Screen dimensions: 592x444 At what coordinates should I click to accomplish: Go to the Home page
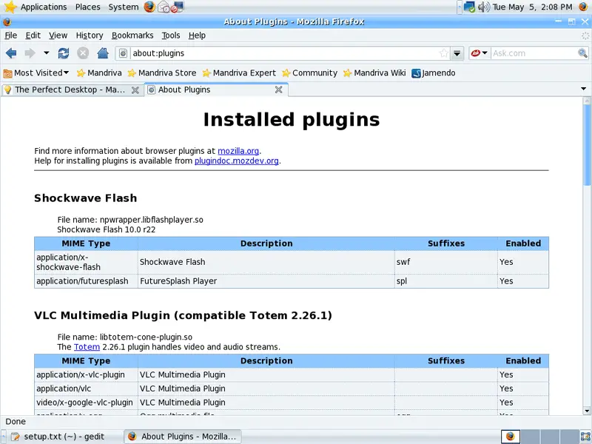[103, 53]
